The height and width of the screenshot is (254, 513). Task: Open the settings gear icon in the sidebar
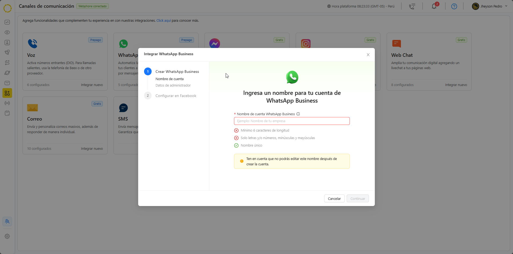[x=7, y=236]
